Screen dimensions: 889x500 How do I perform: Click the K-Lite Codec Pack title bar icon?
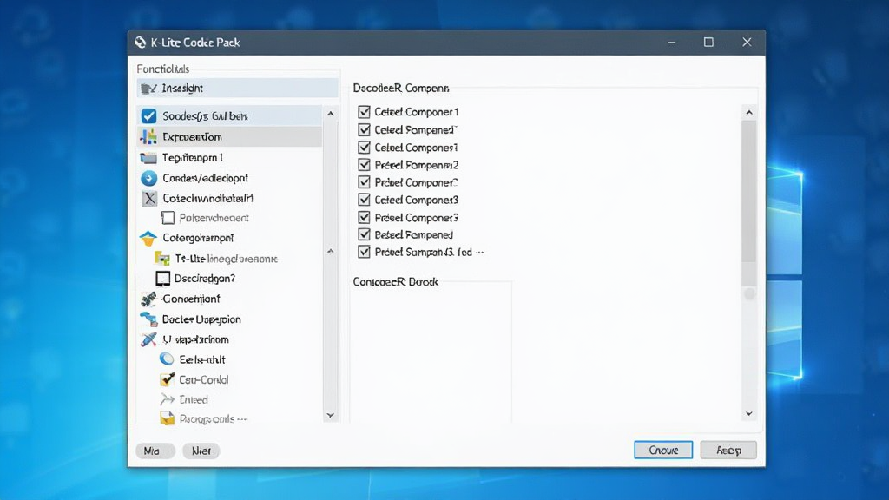click(140, 43)
